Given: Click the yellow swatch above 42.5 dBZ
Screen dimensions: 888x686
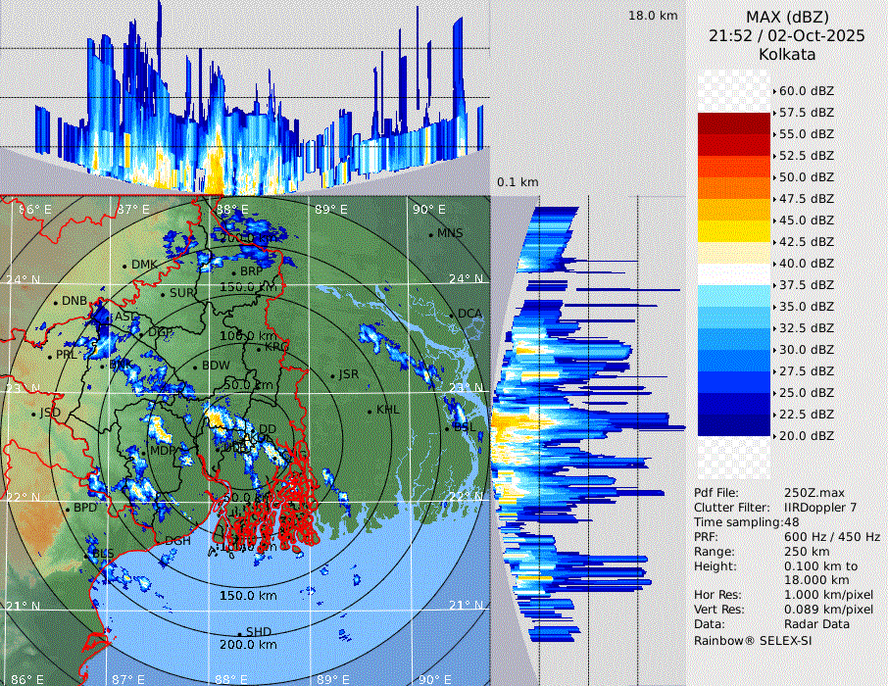Looking at the screenshot, I should coord(733,230).
